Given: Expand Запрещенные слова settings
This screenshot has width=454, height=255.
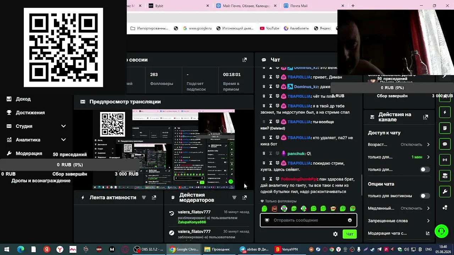Looking at the screenshot, I should [x=399, y=221].
